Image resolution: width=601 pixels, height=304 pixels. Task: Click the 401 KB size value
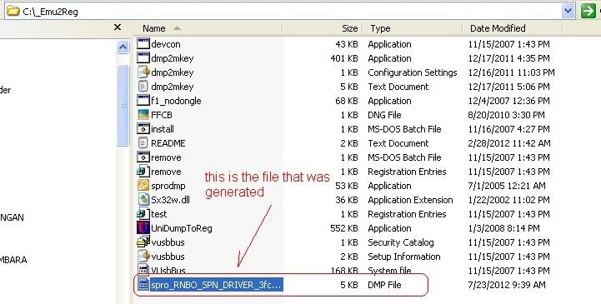pyautogui.click(x=343, y=58)
